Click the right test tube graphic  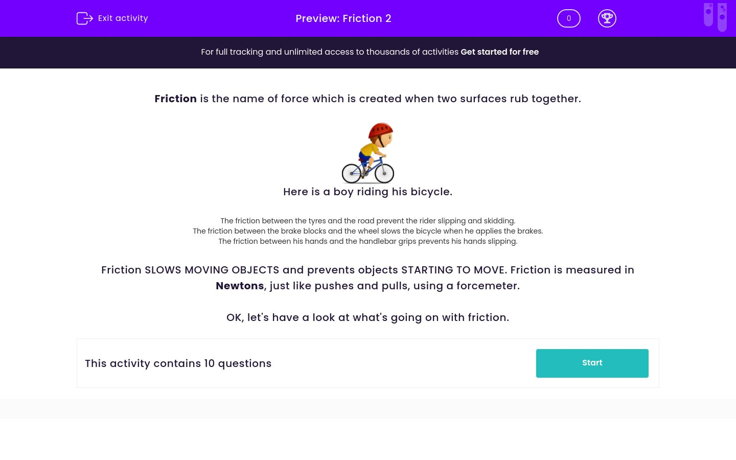click(x=722, y=17)
